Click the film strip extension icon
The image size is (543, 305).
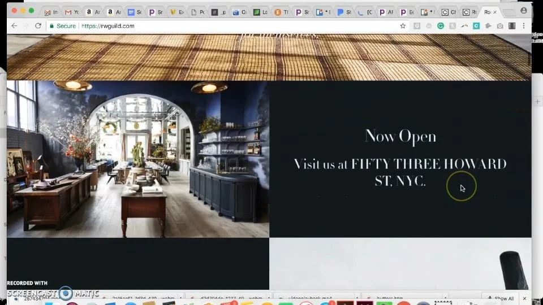tap(512, 26)
